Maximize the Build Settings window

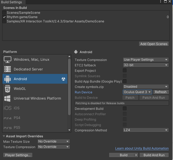click(165, 1)
